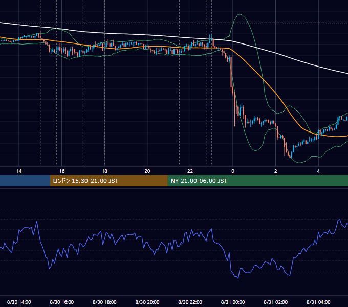Click the 8/31 00:00 date label
348x307 pixels.
point(233,302)
